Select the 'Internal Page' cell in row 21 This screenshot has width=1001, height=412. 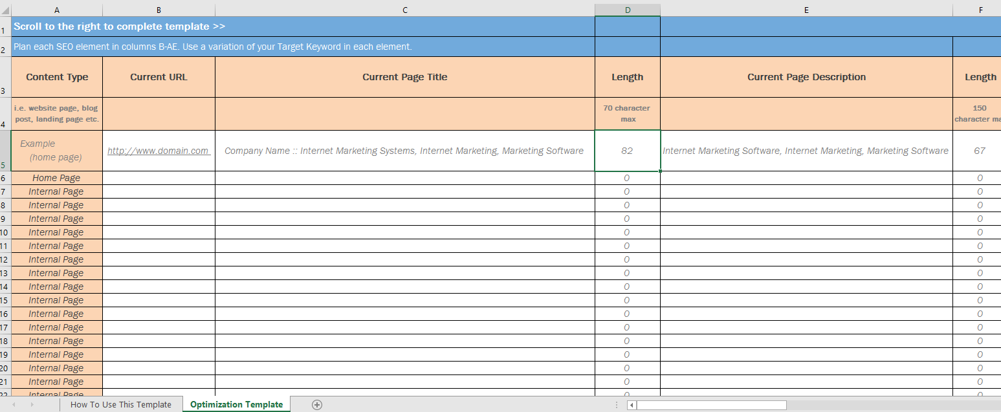click(57, 382)
